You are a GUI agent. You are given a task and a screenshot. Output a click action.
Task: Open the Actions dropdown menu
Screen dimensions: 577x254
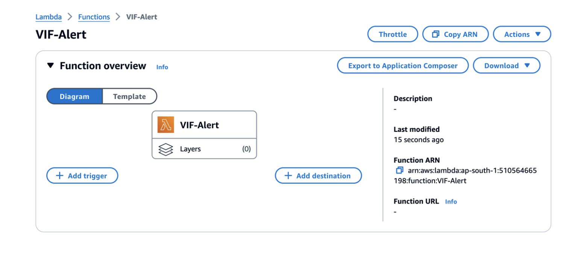pyautogui.click(x=522, y=34)
